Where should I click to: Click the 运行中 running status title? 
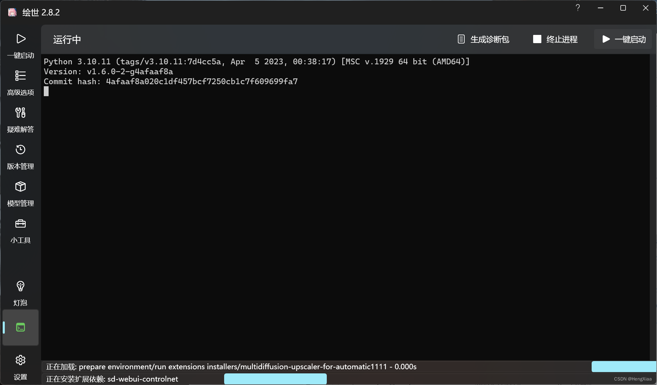(67, 39)
